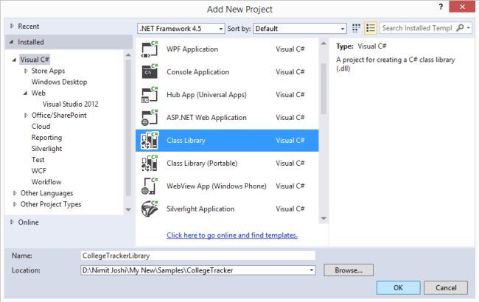Click the Name input field
This screenshot has width=479, height=302.
[x=198, y=256]
